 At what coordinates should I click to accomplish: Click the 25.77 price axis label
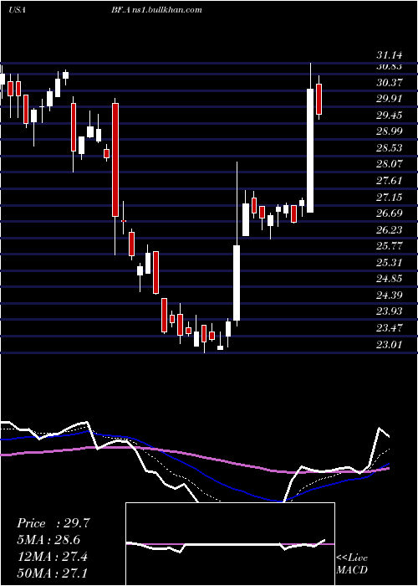click(x=390, y=246)
